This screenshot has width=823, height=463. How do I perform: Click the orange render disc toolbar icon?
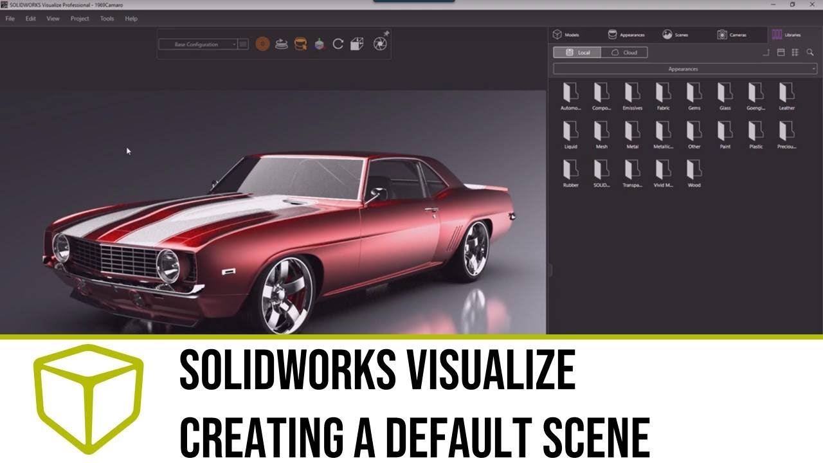click(262, 44)
